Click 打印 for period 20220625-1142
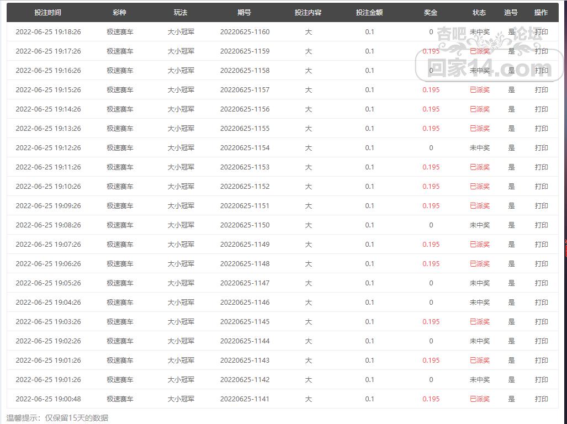This screenshot has width=567, height=424. tap(541, 380)
